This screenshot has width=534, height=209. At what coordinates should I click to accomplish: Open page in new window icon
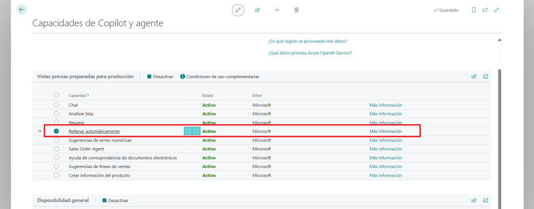[485, 10]
